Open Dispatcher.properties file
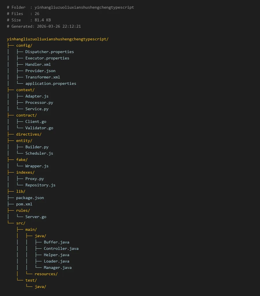The width and height of the screenshot is (260, 296). [49, 52]
